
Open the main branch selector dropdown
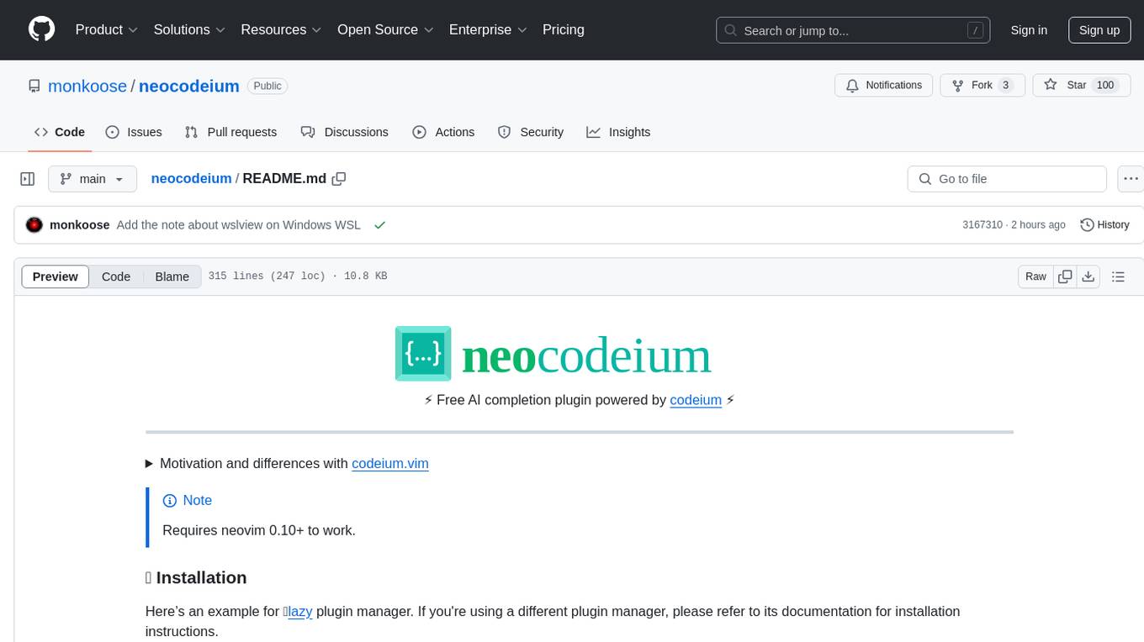92,179
